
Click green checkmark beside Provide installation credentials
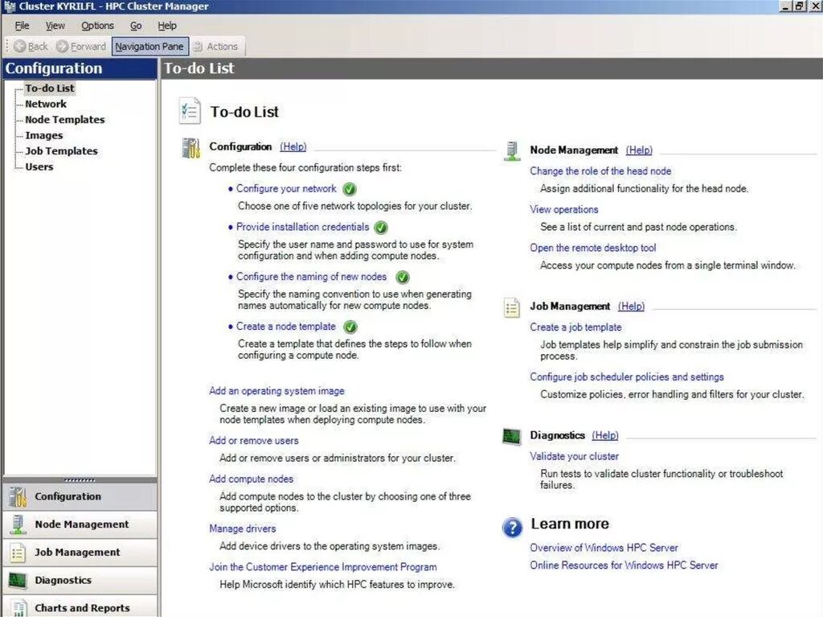pyautogui.click(x=381, y=228)
